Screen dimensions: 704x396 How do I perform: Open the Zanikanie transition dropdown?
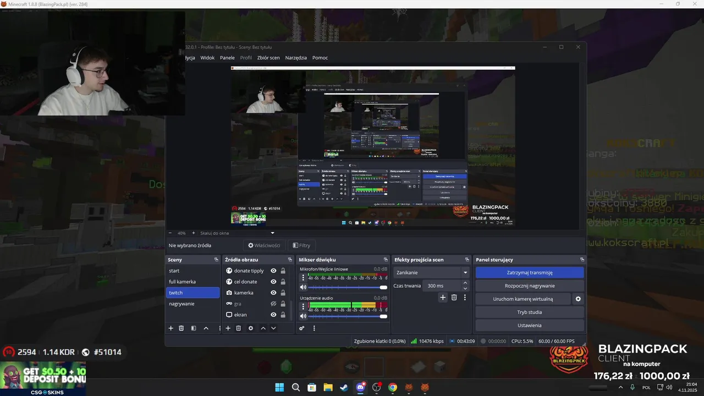point(431,272)
